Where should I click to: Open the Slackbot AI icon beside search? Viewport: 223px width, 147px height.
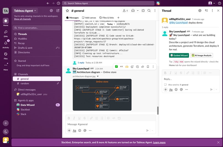pyautogui.click(x=158, y=3)
